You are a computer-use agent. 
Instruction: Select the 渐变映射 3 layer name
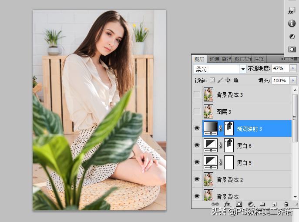[249, 129]
